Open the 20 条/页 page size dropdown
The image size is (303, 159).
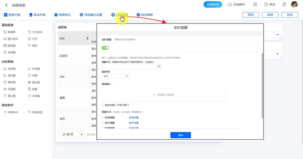(x=81, y=134)
